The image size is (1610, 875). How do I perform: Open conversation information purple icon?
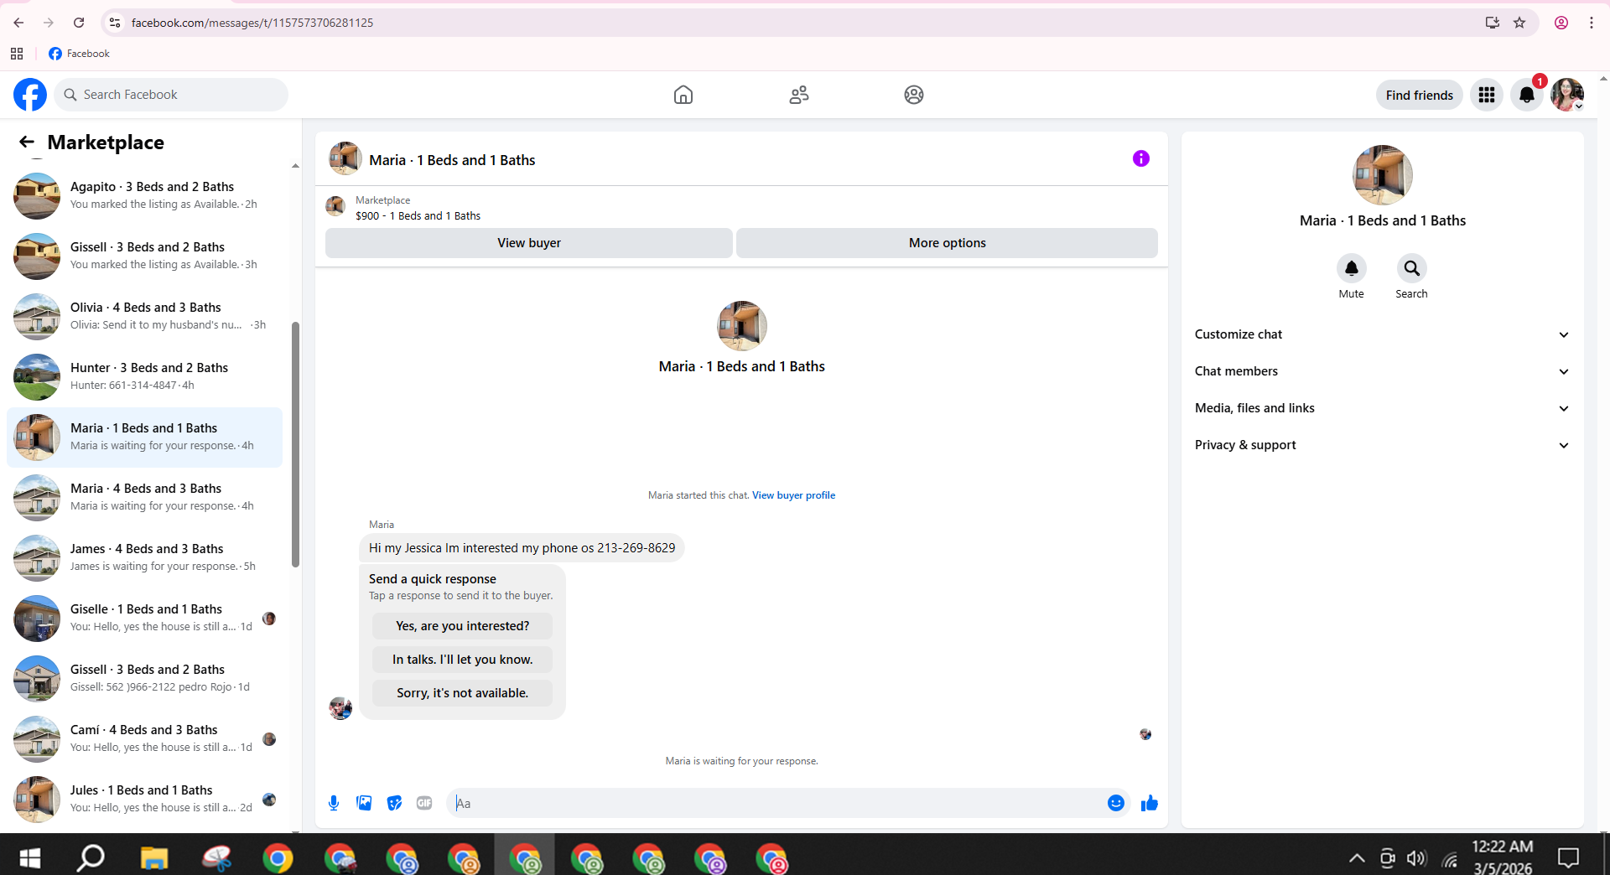[x=1141, y=158]
